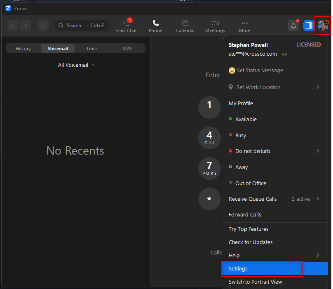The width and height of the screenshot is (333, 289).
Task: Click the name Stephen Powell
Action: tap(248, 45)
